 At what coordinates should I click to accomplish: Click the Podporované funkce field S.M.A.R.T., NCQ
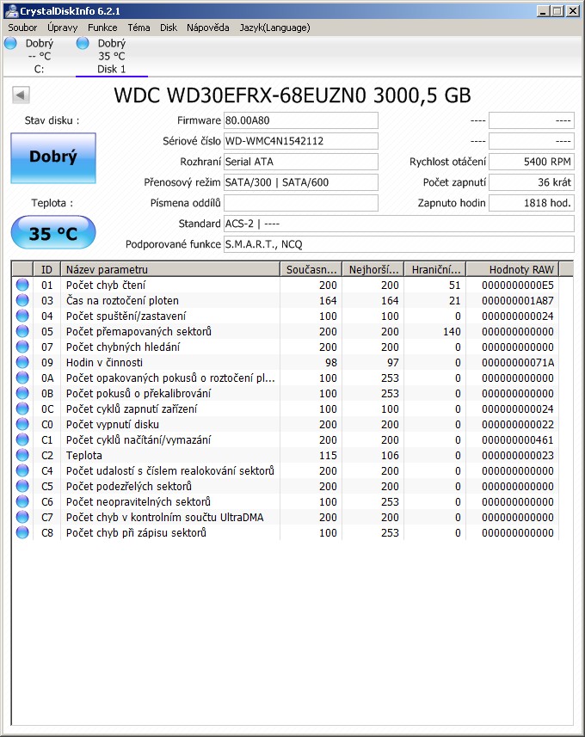coord(399,244)
